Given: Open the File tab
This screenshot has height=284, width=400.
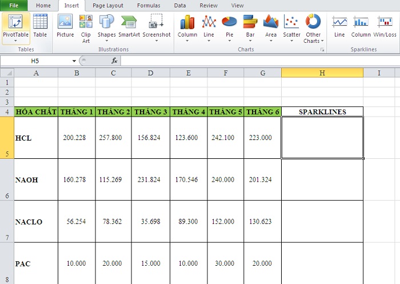Looking at the screenshot, I should coord(14,5).
